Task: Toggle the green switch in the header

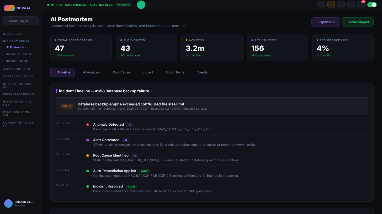Action: pyautogui.click(x=372, y=5)
